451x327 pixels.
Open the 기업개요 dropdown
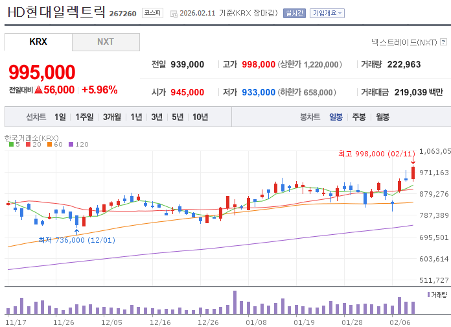tap(327, 13)
